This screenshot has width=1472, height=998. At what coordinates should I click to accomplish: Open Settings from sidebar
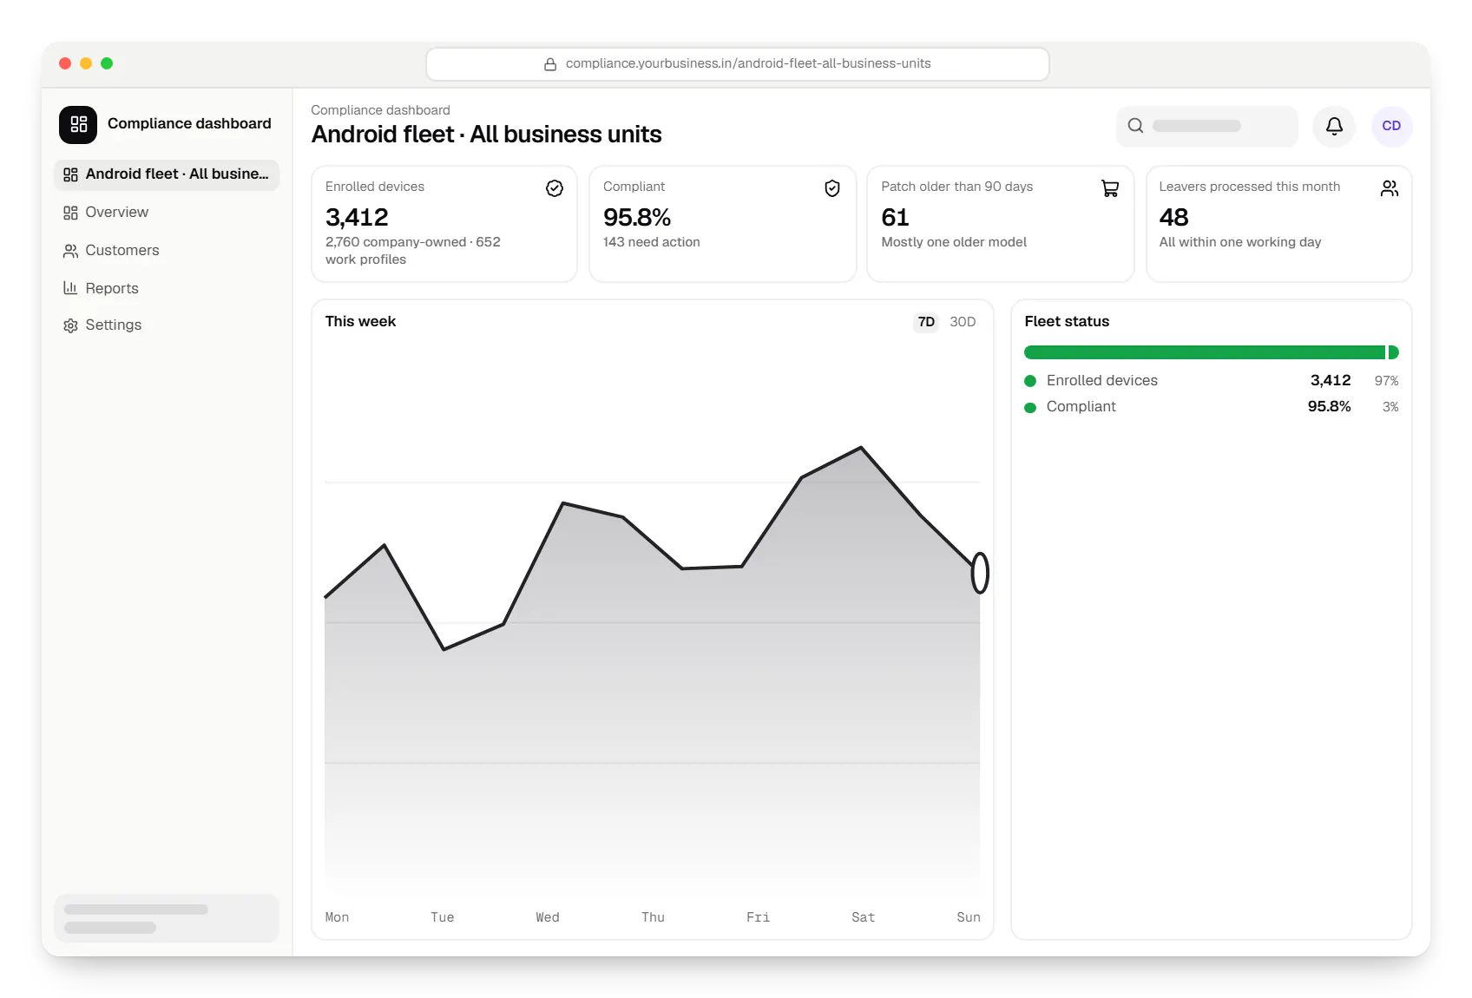pos(167,325)
